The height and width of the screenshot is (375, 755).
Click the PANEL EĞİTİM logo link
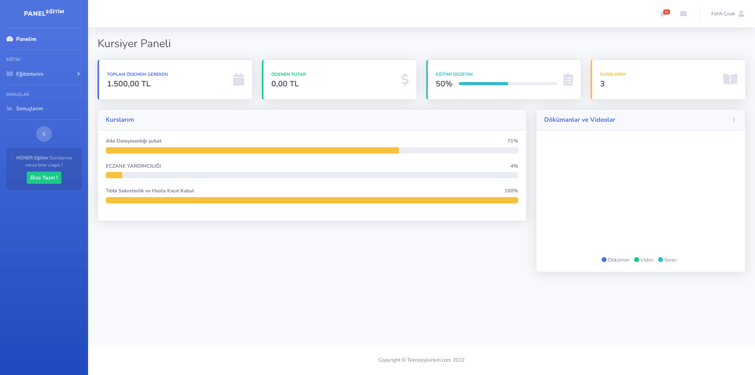[x=44, y=13]
